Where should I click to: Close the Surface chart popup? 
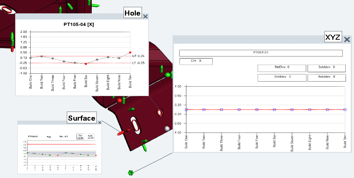pos(100,123)
